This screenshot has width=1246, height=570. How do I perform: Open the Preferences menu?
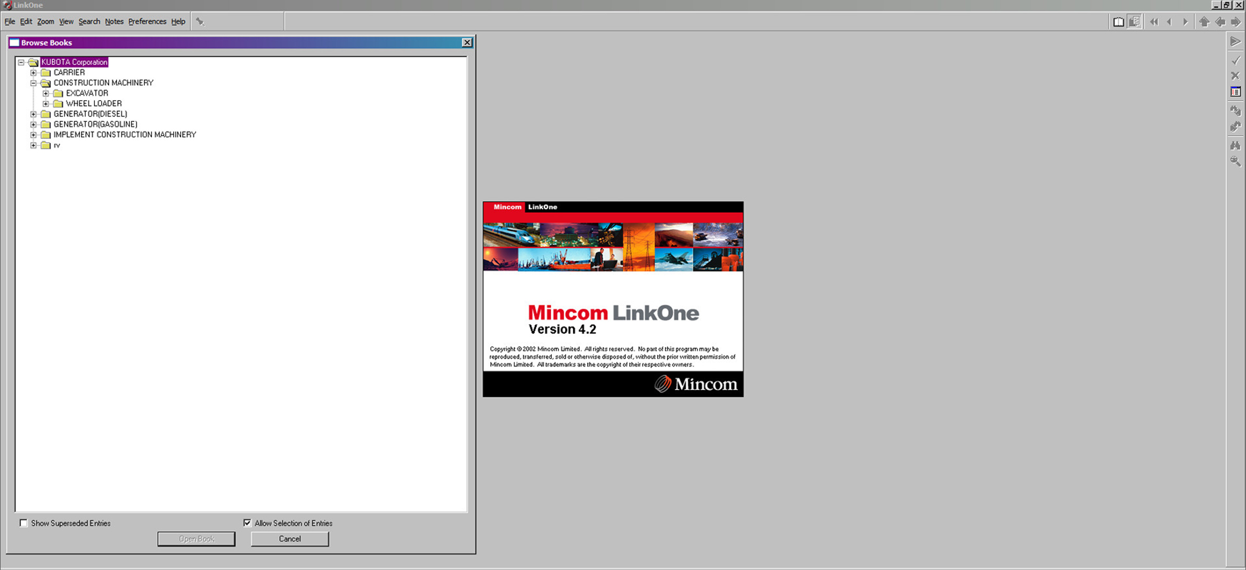147,22
